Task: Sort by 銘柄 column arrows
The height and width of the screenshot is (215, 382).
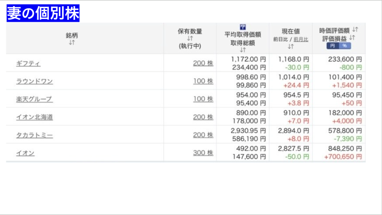Action: [72, 43]
